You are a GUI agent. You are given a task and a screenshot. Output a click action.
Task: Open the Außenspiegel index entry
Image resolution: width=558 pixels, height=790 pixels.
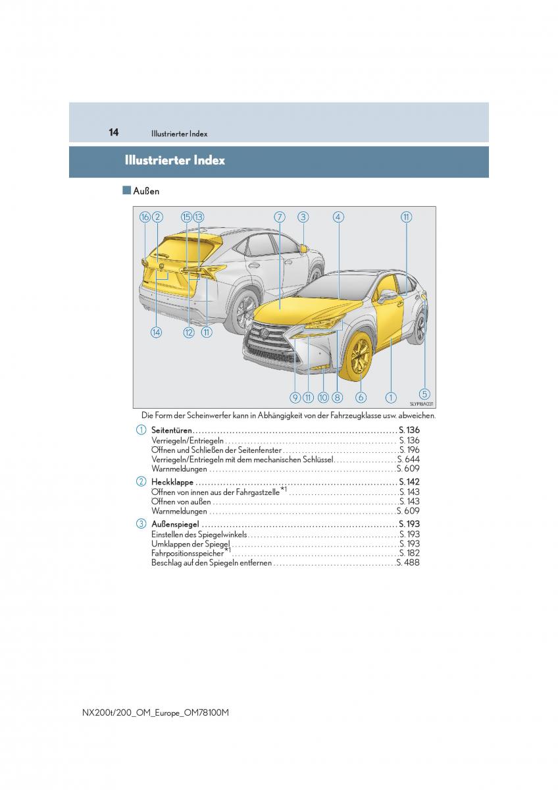pyautogui.click(x=286, y=525)
